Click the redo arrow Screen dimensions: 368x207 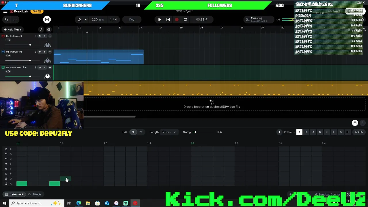pyautogui.click(x=15, y=20)
